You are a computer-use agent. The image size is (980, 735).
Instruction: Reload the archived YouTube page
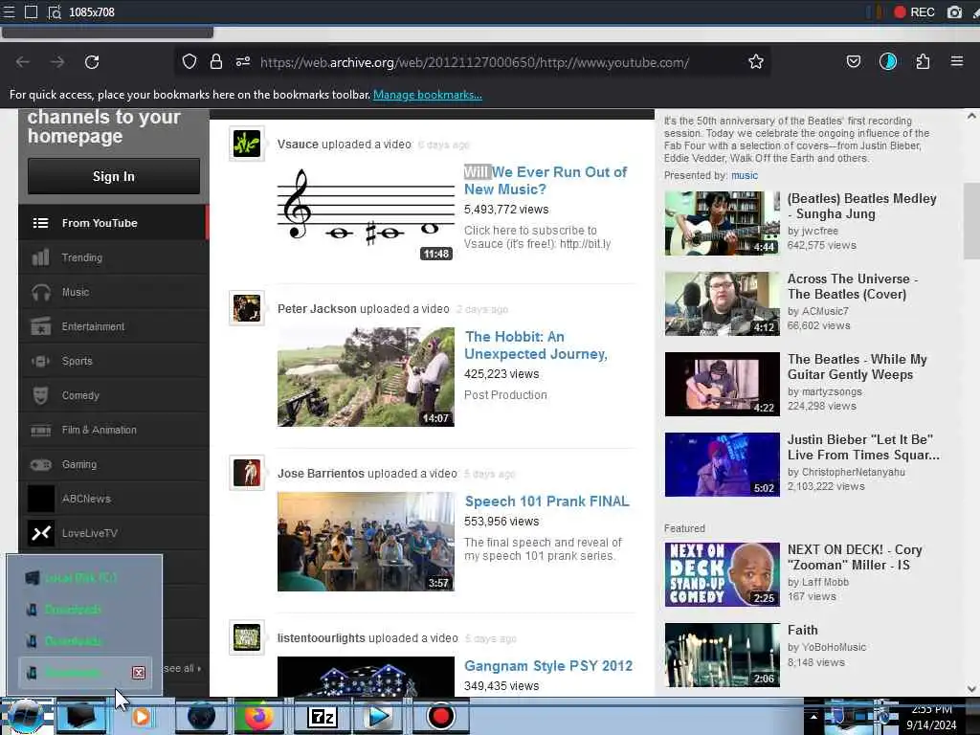(x=92, y=62)
